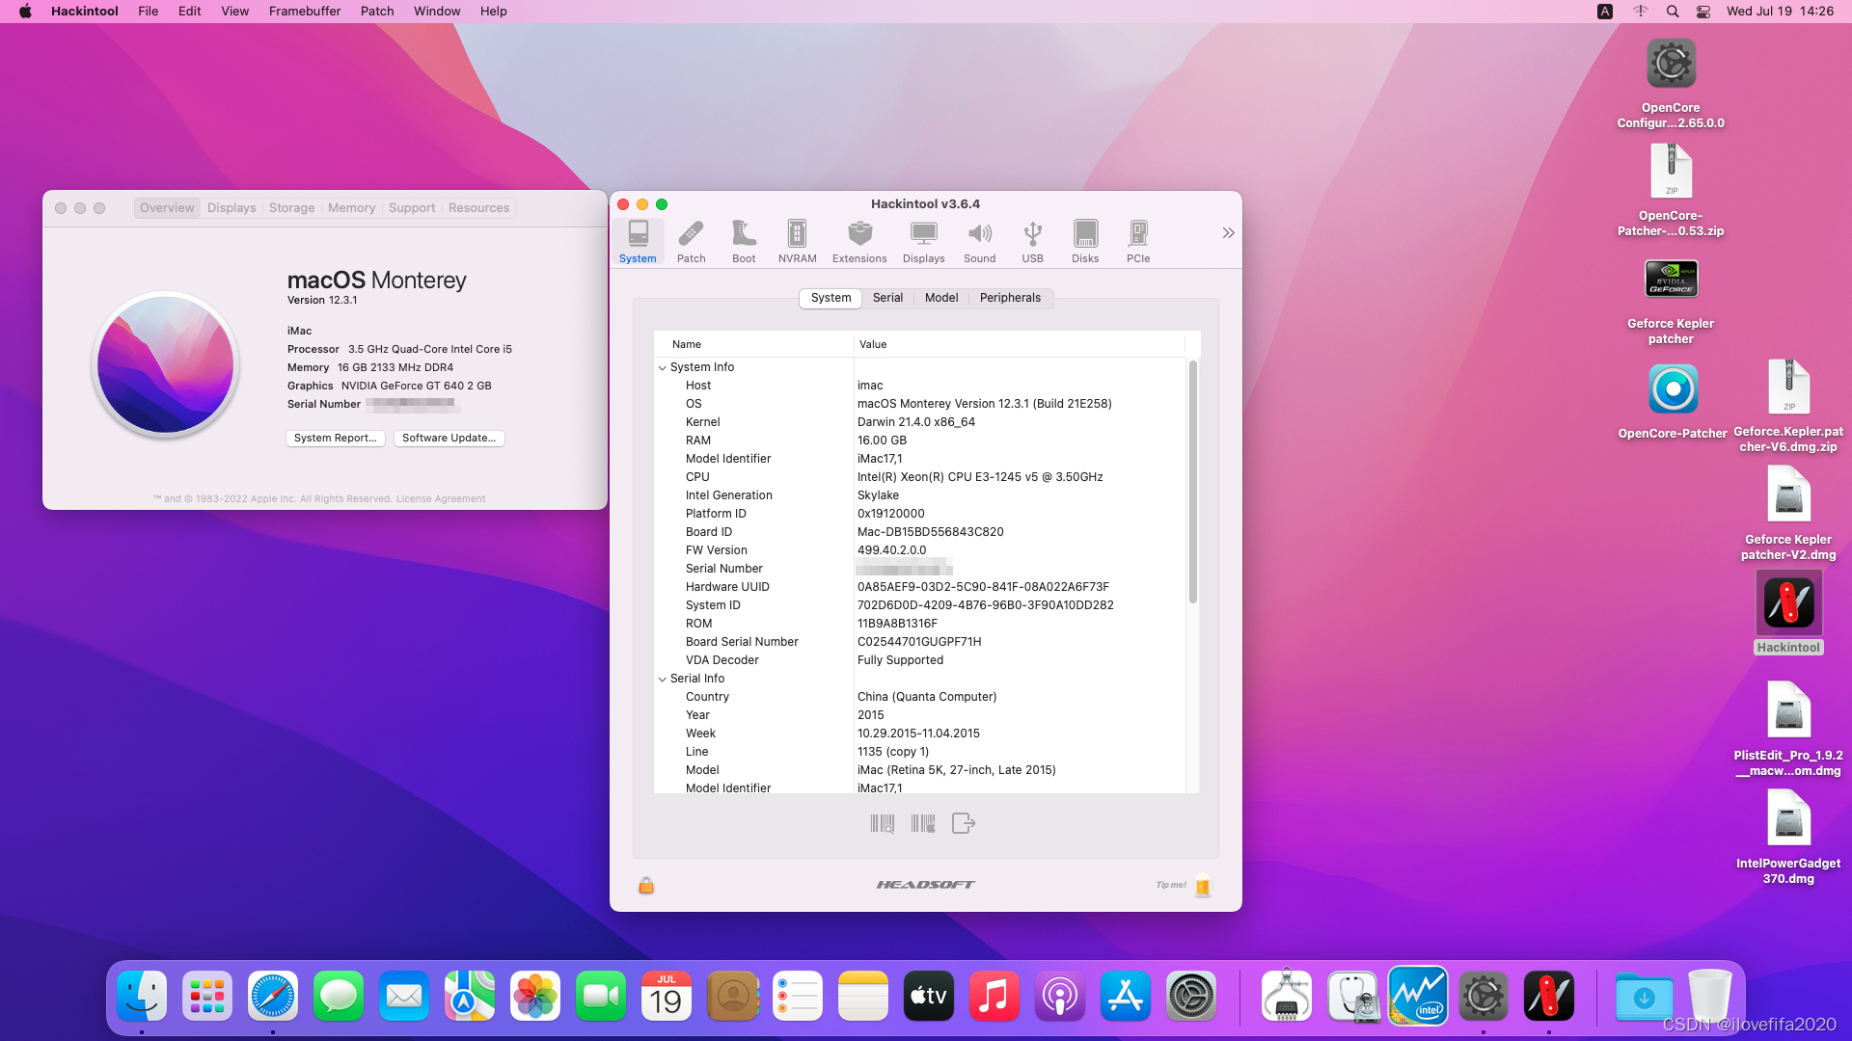Click the lock icon in Hackintool
The height and width of the screenshot is (1041, 1852).
click(x=646, y=885)
